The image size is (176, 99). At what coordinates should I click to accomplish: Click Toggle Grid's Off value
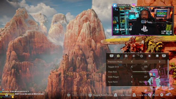tap(145, 67)
